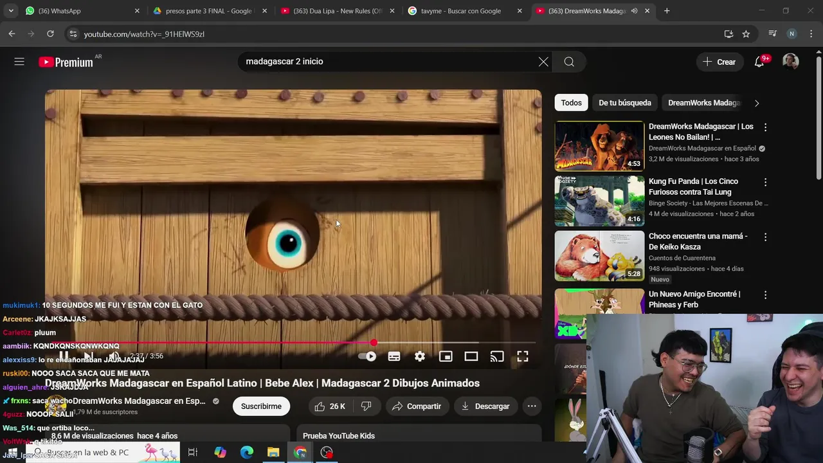Viewport: 823px width, 463px height.
Task: Pause the video with the pause button
Action: point(64,356)
